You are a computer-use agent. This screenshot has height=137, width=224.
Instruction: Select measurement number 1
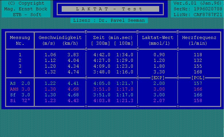(20, 55)
